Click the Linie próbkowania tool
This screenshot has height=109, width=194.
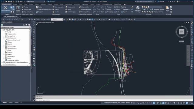tap(85, 9)
